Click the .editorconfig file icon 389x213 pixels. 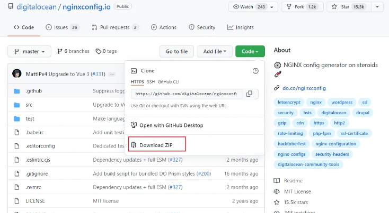click(x=17, y=146)
